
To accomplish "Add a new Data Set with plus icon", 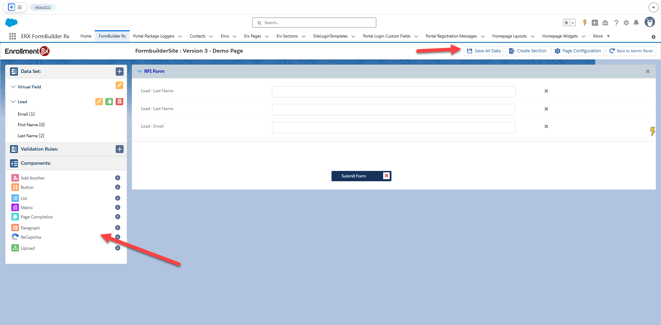I will click(x=119, y=72).
